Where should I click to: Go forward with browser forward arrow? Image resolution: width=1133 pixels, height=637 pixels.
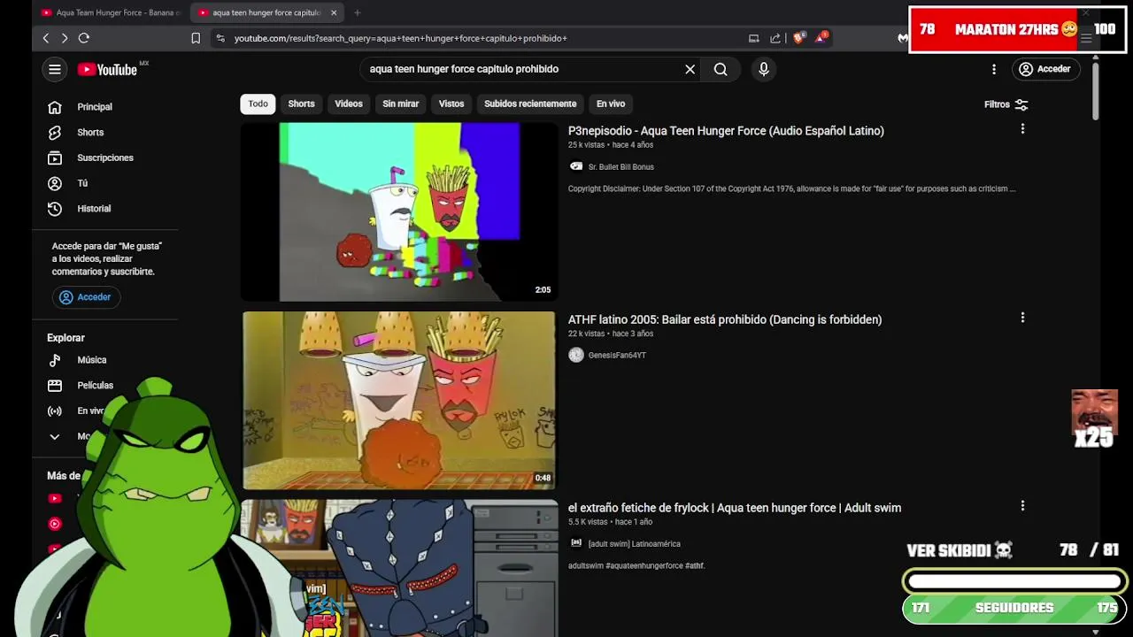65,38
